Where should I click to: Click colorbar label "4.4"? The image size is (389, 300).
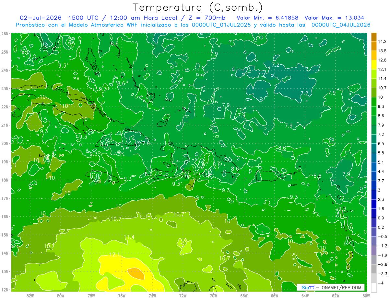pos(381,171)
